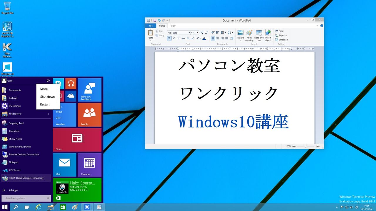
Task: Open the Music headphones tile
Action: click(x=71, y=84)
